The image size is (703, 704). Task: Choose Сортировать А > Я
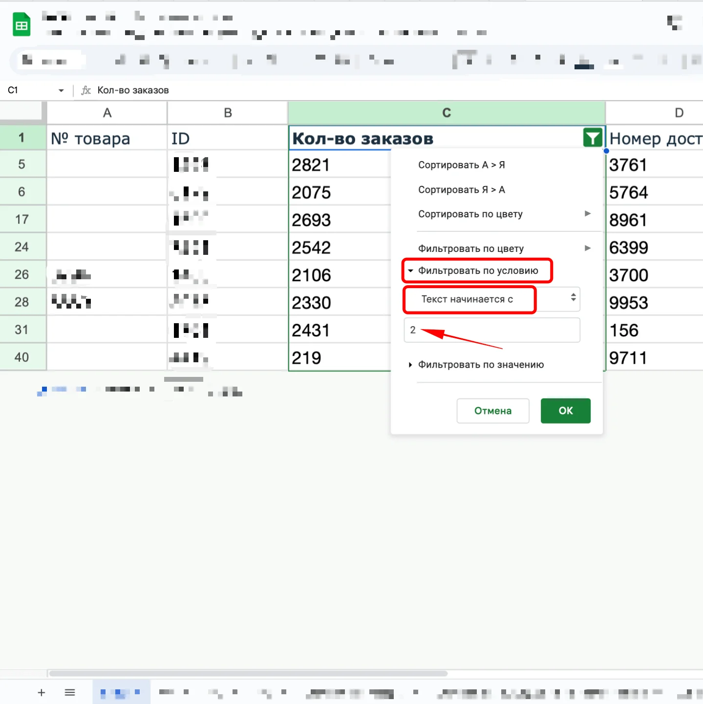point(461,165)
